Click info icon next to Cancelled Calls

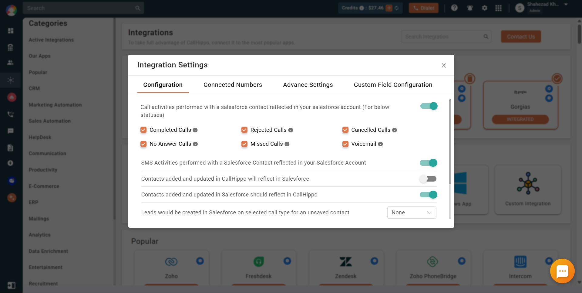(x=395, y=130)
